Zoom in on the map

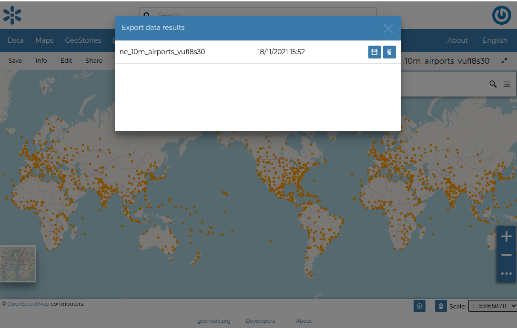pyautogui.click(x=506, y=237)
